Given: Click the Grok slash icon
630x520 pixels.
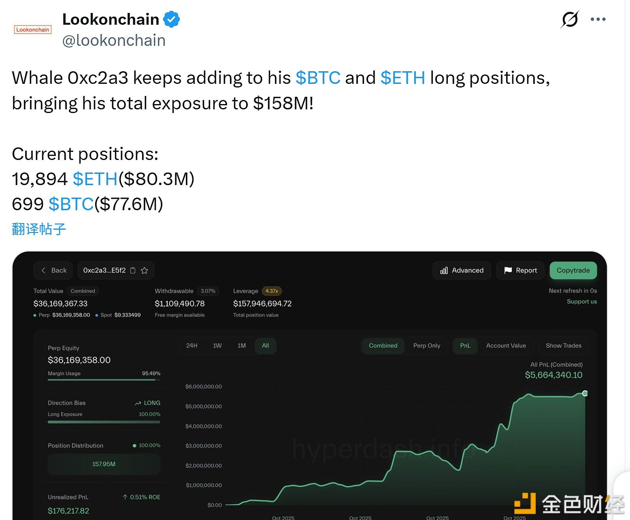Looking at the screenshot, I should pyautogui.click(x=570, y=19).
